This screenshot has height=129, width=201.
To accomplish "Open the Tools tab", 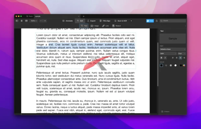I will (x=30, y=16).
